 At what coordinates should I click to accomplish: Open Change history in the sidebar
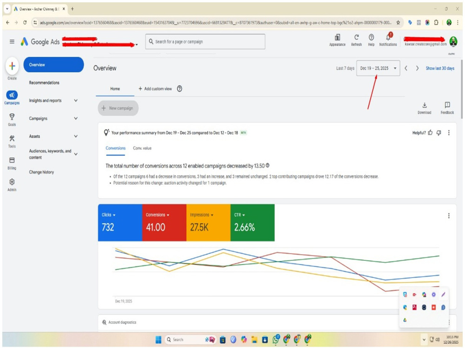coord(41,172)
